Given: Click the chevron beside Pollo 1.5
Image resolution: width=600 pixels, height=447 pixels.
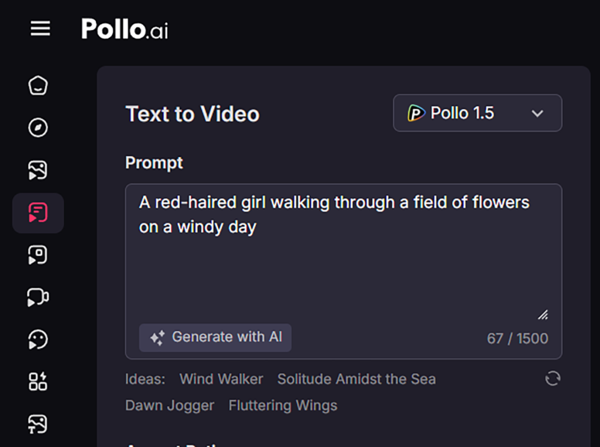Looking at the screenshot, I should 537,114.
